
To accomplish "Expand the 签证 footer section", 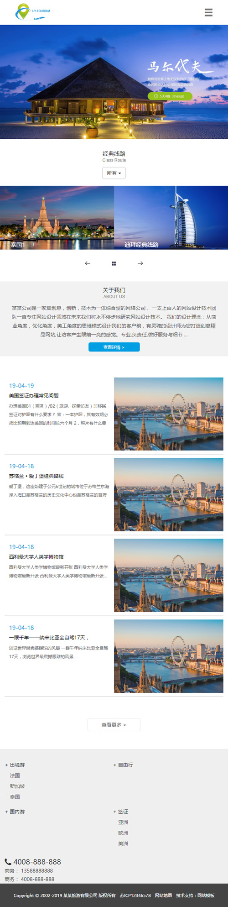I will click(121, 812).
